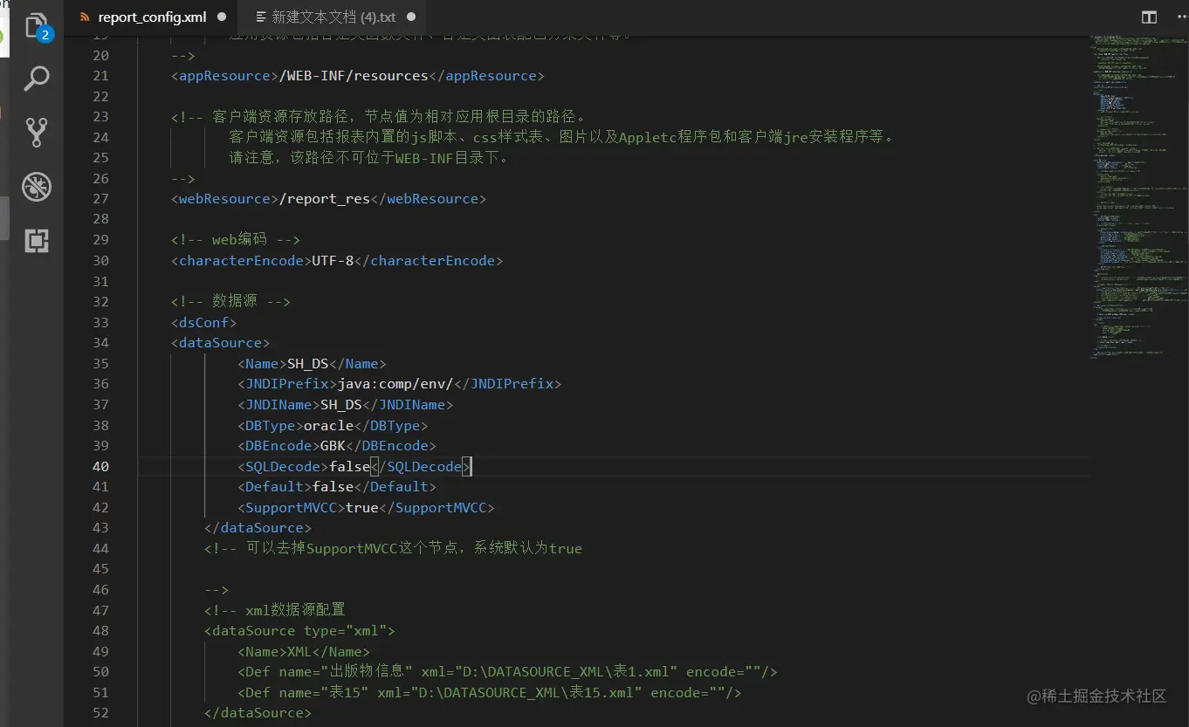1189x727 pixels.
Task: Open the Explorer view in the activity bar
Action: pyautogui.click(x=37, y=26)
